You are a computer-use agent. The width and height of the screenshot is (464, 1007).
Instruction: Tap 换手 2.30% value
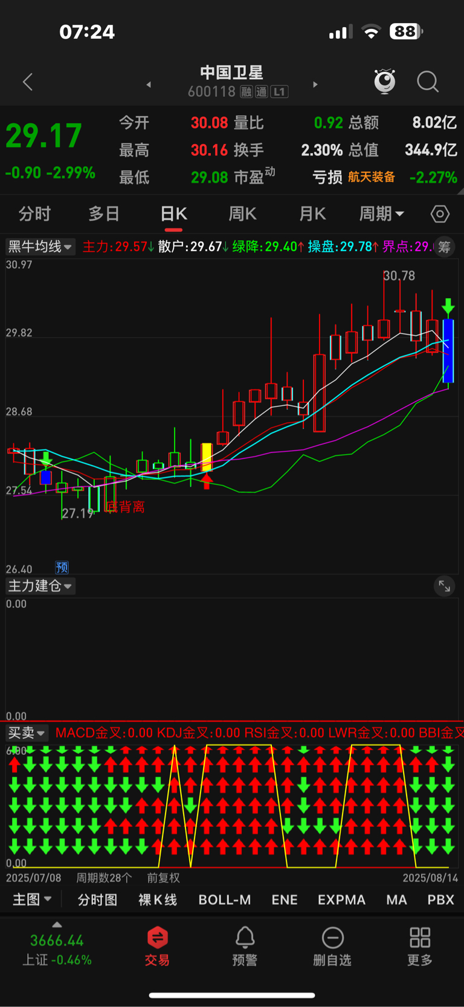tap(322, 149)
